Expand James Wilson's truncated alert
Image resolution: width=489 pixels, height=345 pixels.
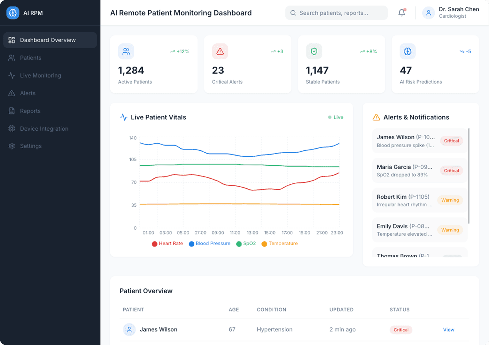pyautogui.click(x=419, y=141)
